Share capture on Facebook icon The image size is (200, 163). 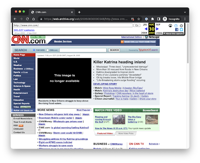177,30
